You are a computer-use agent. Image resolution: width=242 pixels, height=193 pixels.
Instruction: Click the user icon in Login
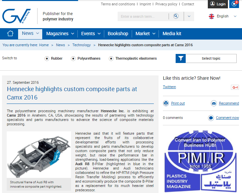point(213,4)
